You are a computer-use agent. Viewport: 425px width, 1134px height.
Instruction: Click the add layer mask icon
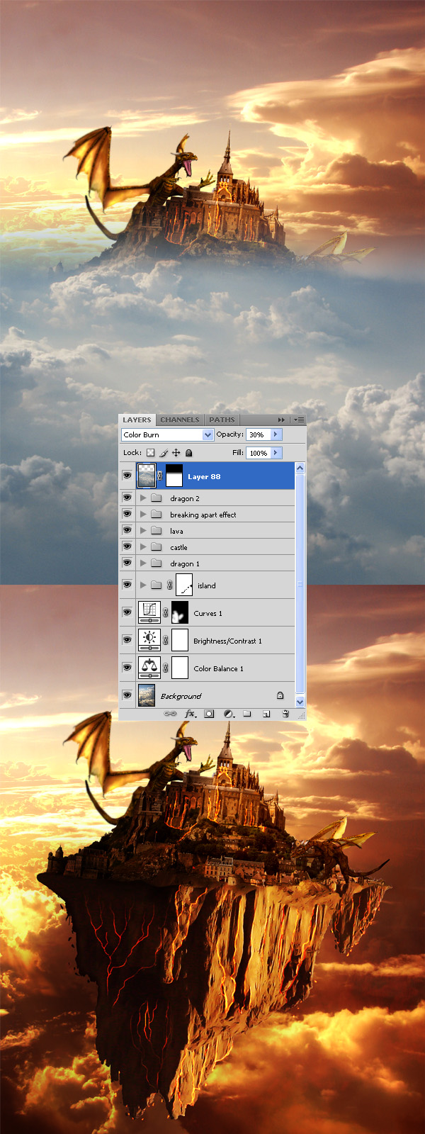[209, 714]
